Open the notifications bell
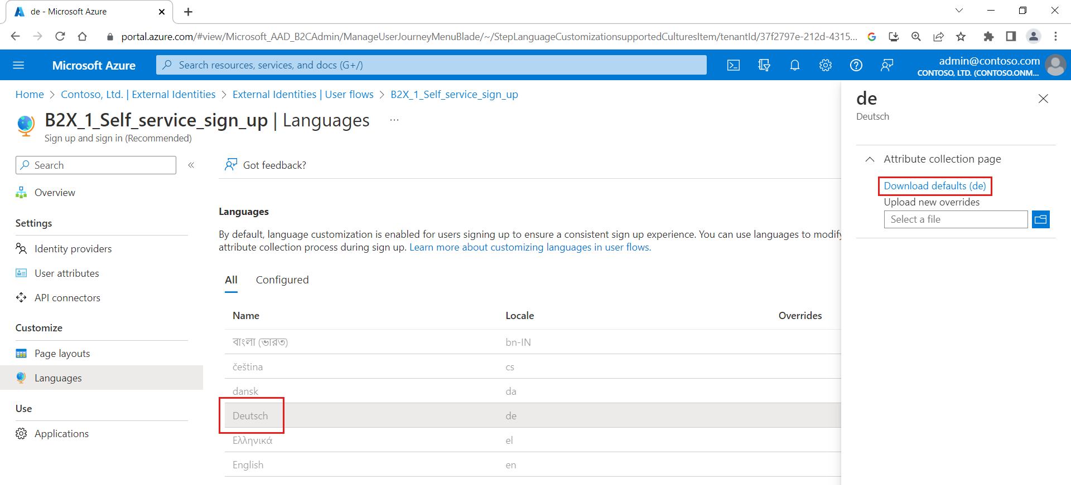 coord(795,65)
